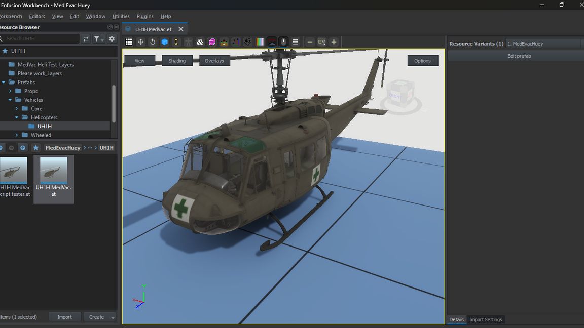
Task: Switch to the Import Settings tab
Action: pos(485,319)
